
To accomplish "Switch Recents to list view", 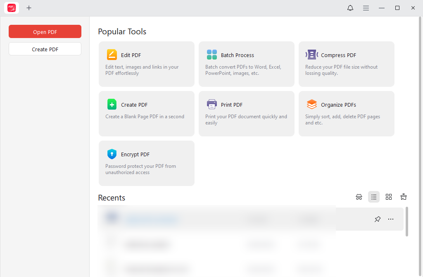I will 374,197.
